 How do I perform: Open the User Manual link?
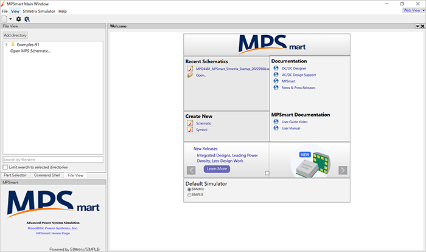291,129
